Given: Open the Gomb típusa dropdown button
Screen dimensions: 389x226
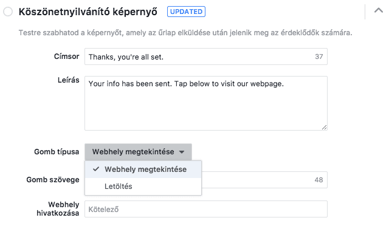Looking at the screenshot, I should [138, 151].
